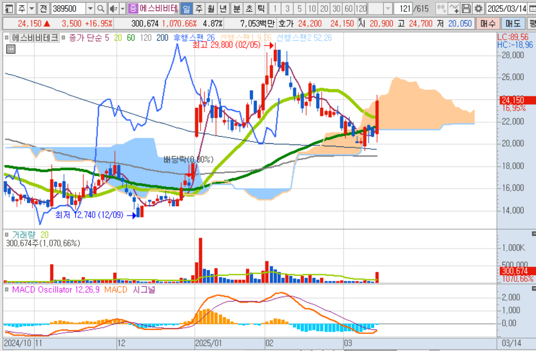This screenshot has width=536, height=351.
Task: Click the orange MACD legend label
Action: (115, 290)
